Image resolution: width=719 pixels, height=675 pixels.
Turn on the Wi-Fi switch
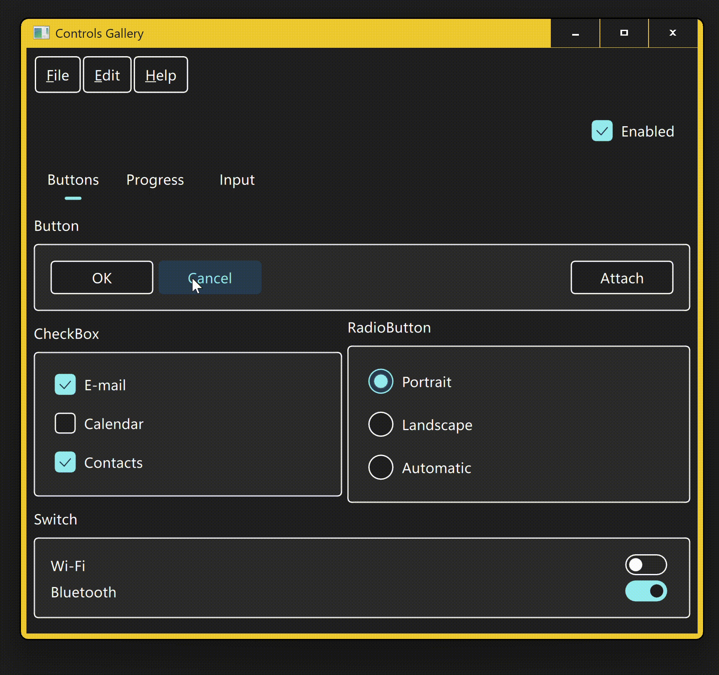click(646, 565)
